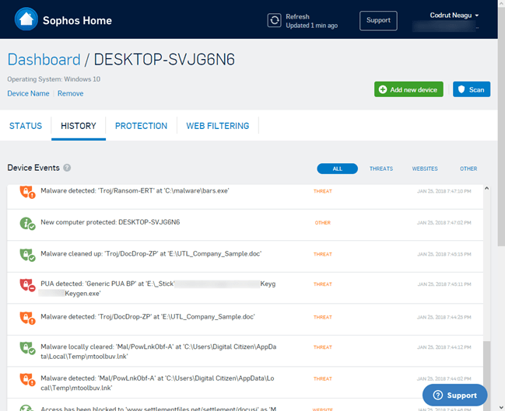
Task: Click the Add new device button
Action: click(x=409, y=89)
